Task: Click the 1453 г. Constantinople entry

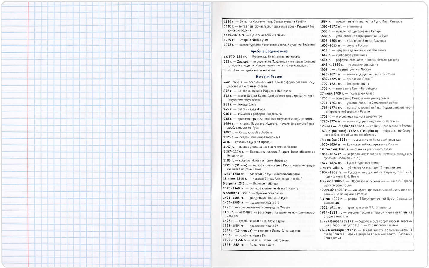Action: (269, 45)
